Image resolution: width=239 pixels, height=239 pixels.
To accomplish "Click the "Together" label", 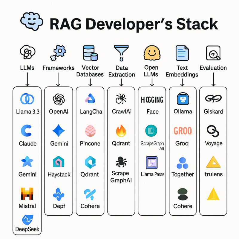I will pyautogui.click(x=183, y=174).
